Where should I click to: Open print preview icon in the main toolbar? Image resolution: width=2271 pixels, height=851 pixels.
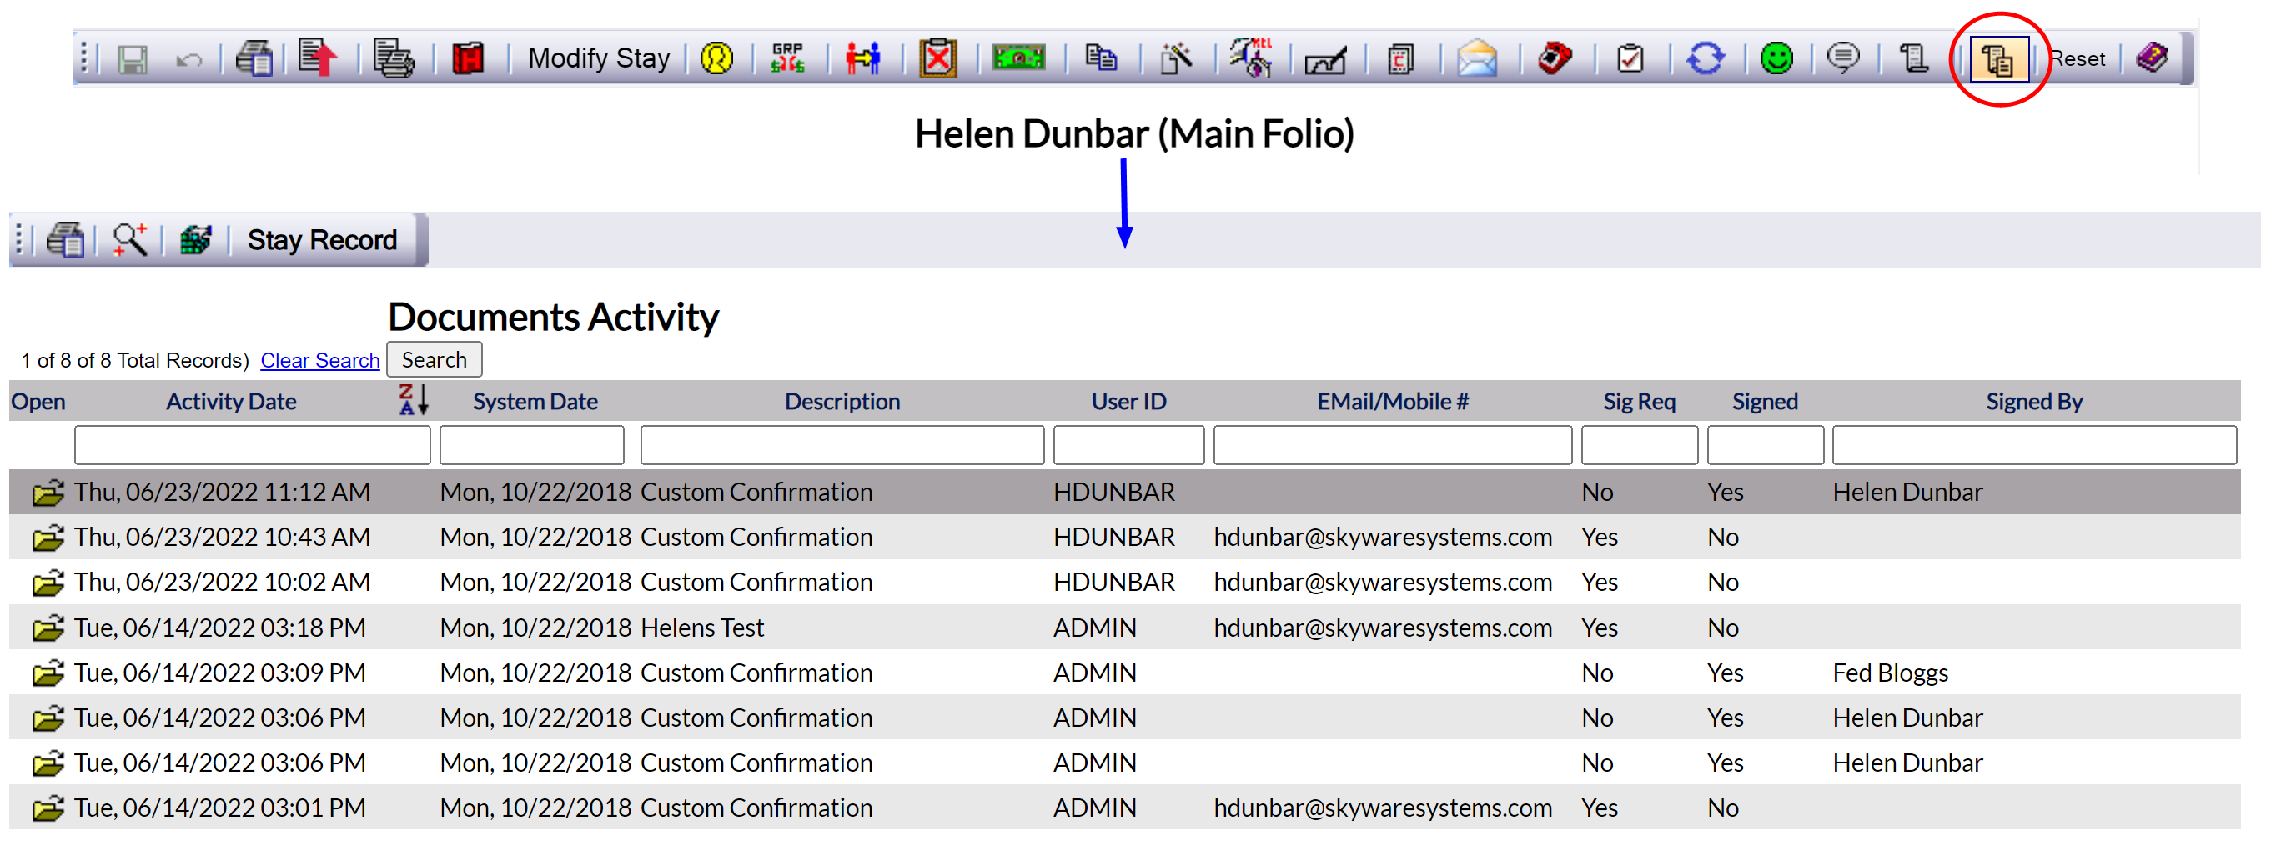click(x=254, y=59)
